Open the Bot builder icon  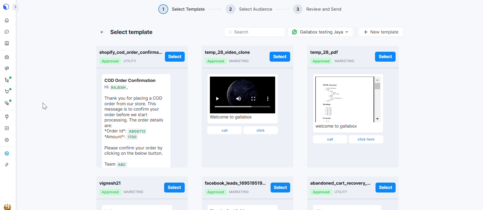click(x=7, y=57)
